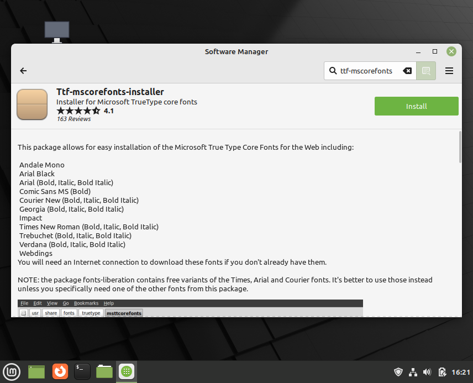Click the text 'Andale Mono'

coord(42,165)
